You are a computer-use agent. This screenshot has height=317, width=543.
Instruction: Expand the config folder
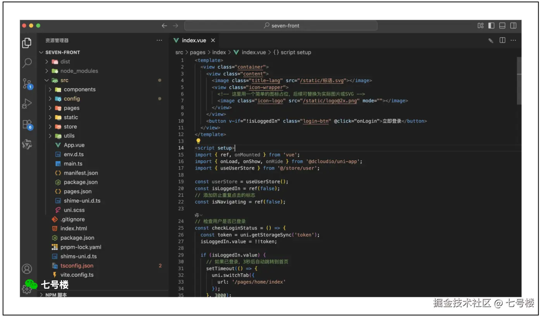click(72, 99)
